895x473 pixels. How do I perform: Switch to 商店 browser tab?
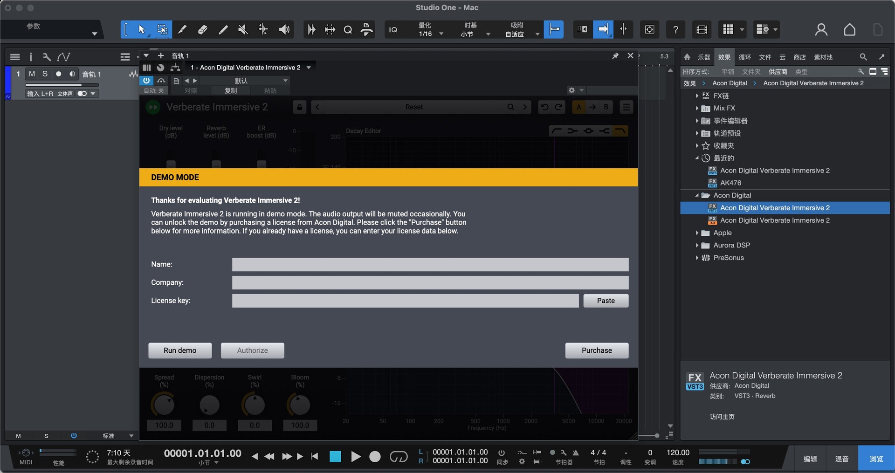pyautogui.click(x=800, y=57)
